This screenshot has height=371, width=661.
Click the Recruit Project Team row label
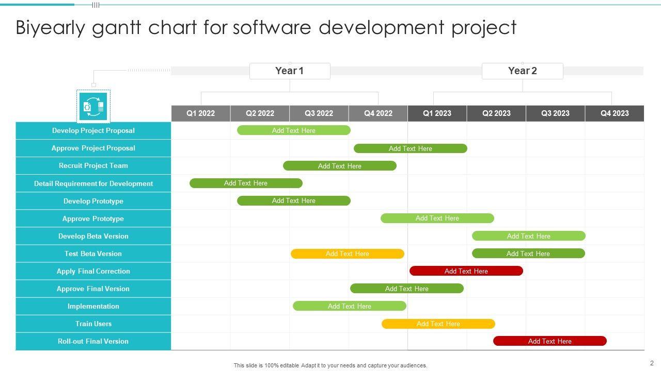click(93, 166)
